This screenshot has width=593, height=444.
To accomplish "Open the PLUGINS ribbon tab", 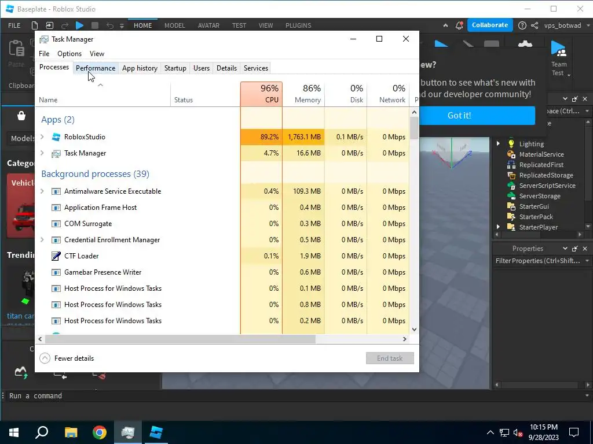I will [298, 25].
